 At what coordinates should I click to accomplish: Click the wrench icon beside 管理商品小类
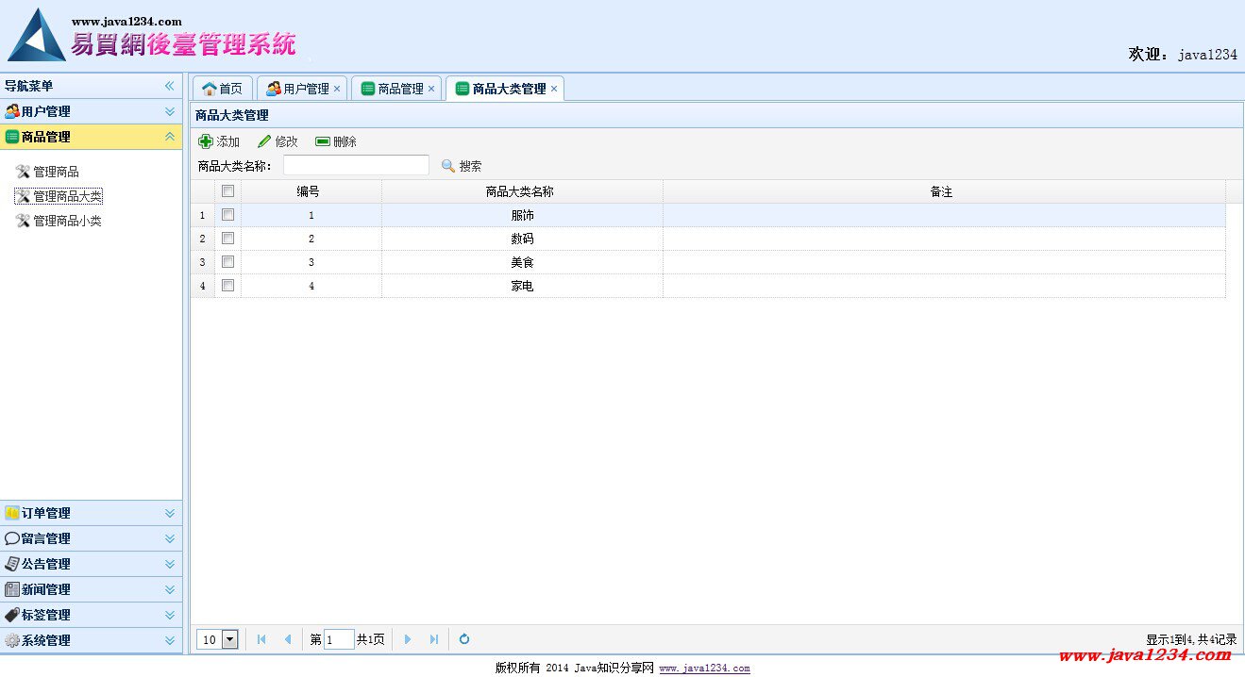24,221
